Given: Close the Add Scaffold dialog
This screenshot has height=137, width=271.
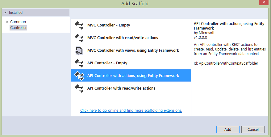Looking at the screenshot, I should click(264, 2).
